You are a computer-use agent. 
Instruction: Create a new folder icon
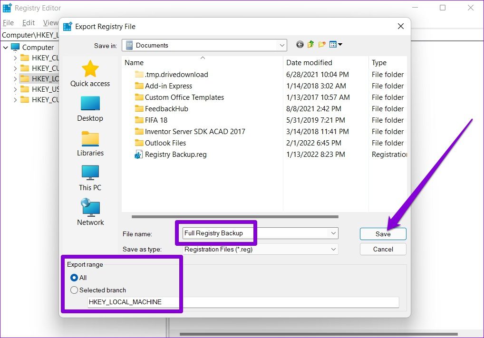point(322,45)
